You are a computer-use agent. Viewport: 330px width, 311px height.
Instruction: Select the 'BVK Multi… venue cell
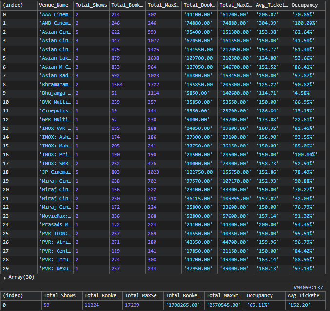pyautogui.click(x=56, y=102)
